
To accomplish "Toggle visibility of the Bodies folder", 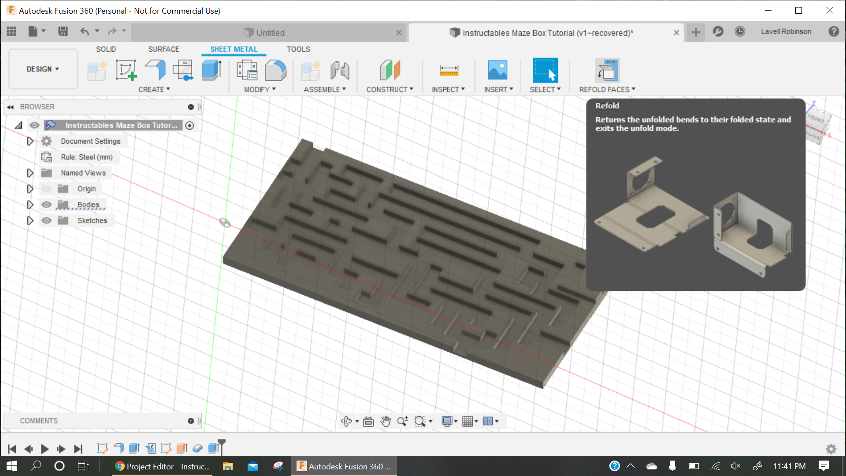I will click(x=46, y=205).
